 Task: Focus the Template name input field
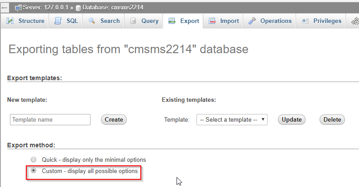tap(50, 120)
